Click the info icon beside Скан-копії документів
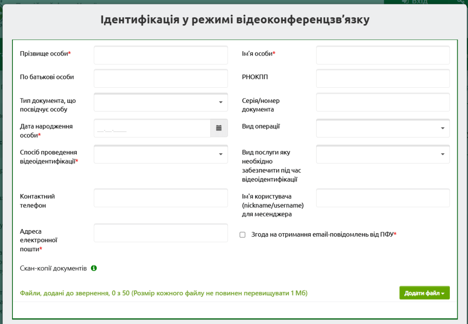Viewport: 468px width, 324px height. (94, 268)
